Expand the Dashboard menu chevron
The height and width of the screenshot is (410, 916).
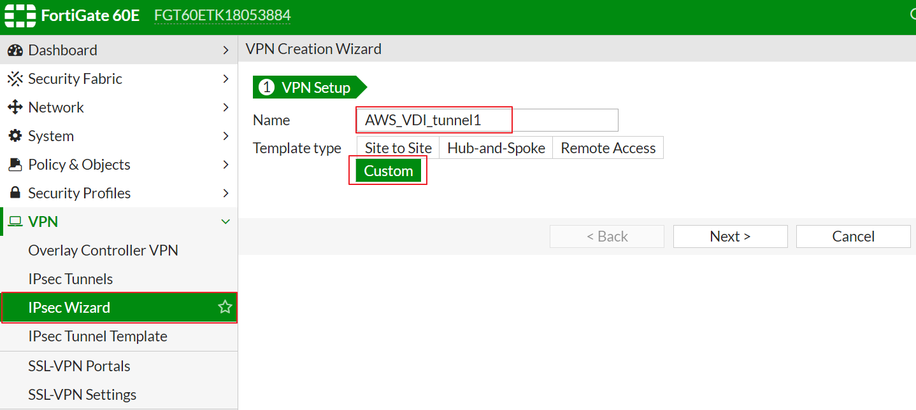[x=225, y=50]
